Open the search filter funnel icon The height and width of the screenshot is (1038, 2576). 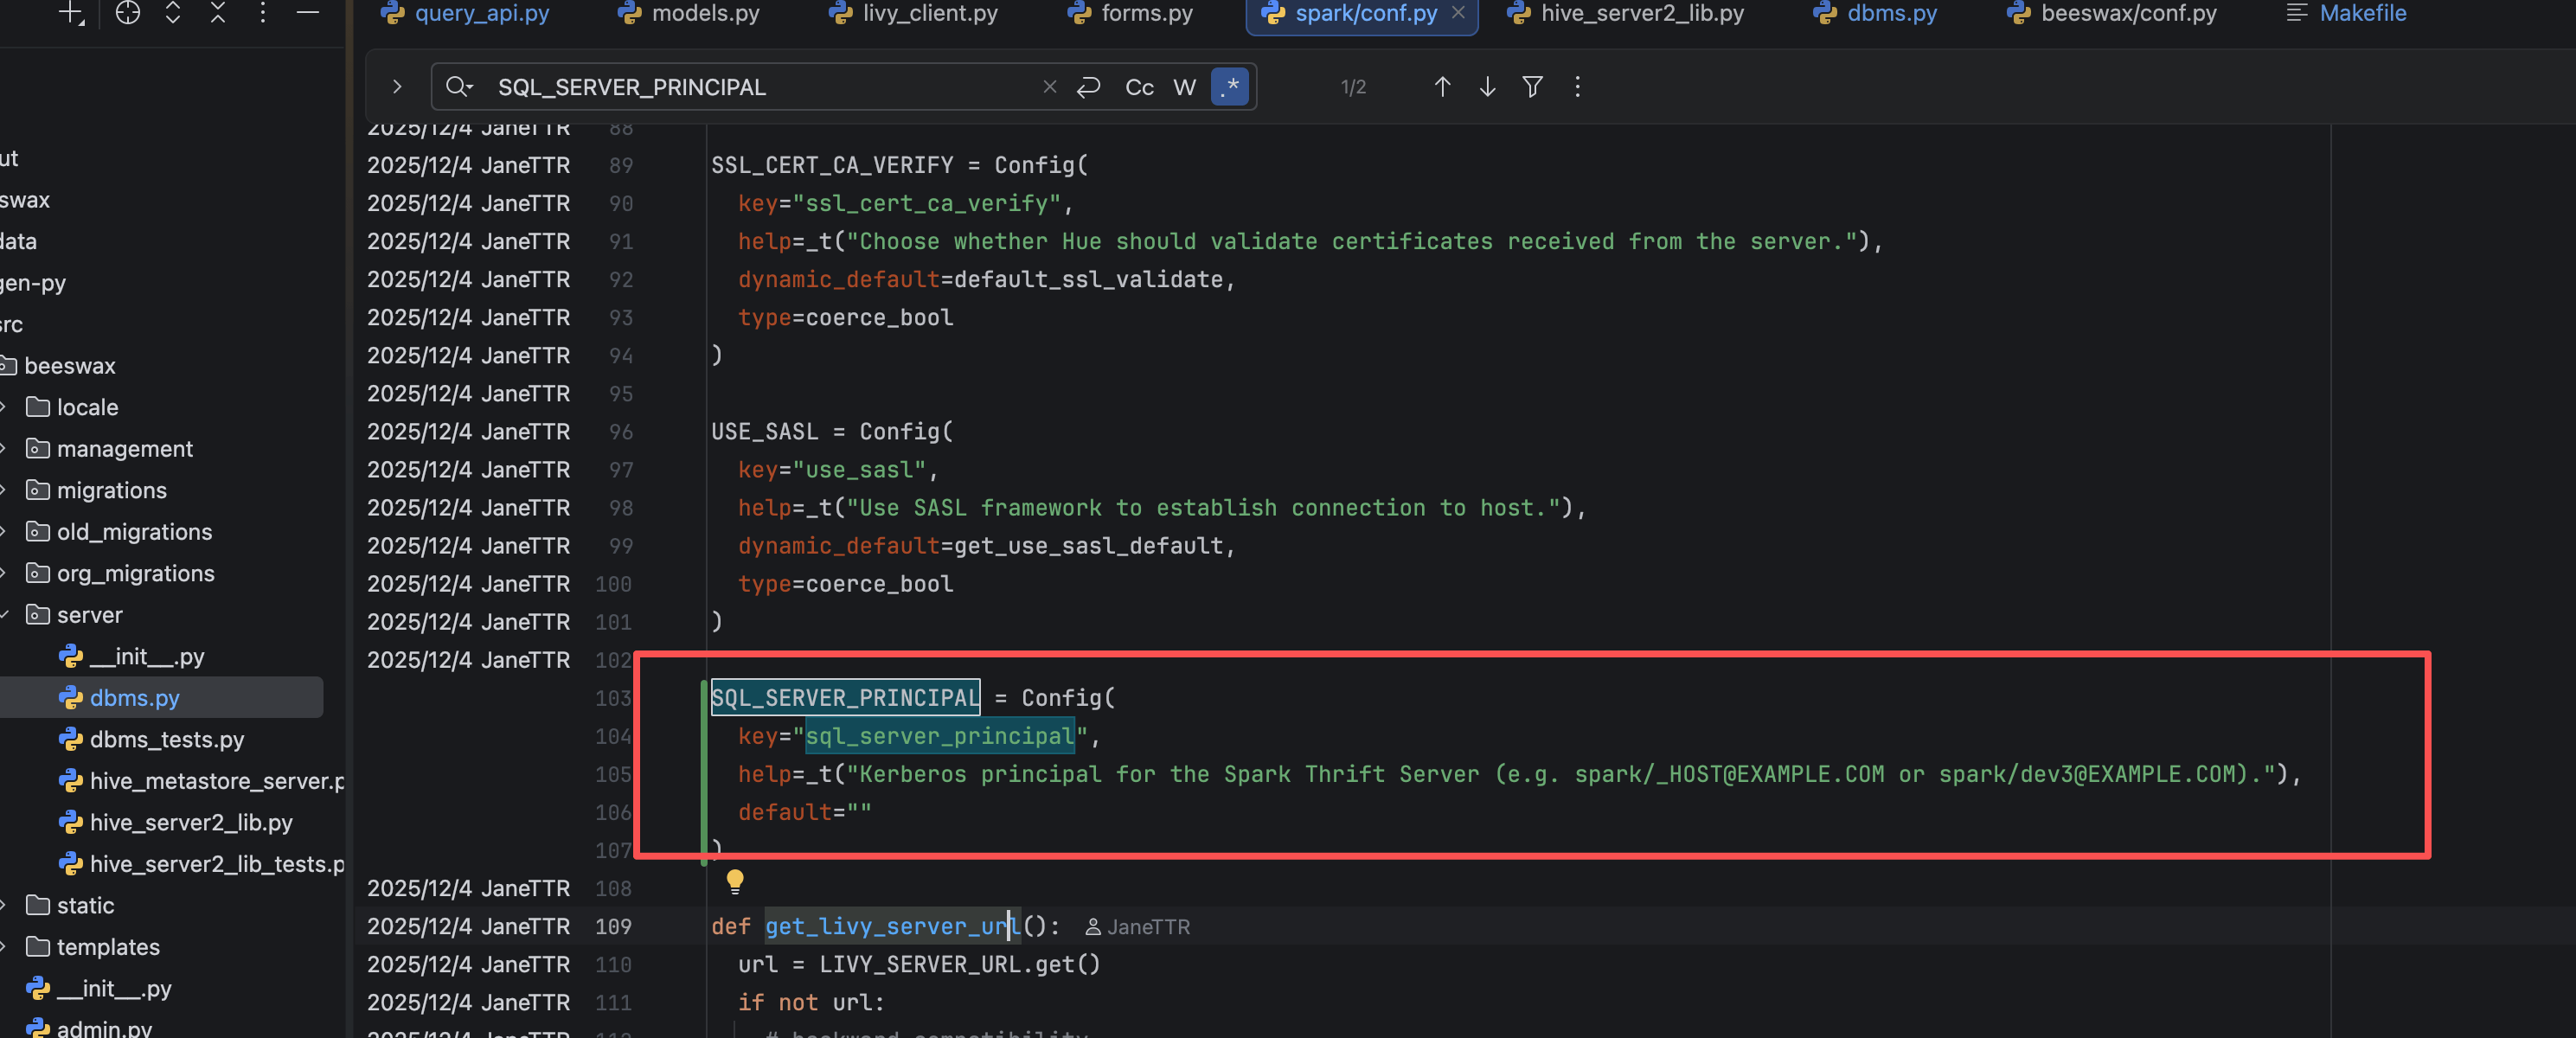coord(1532,87)
